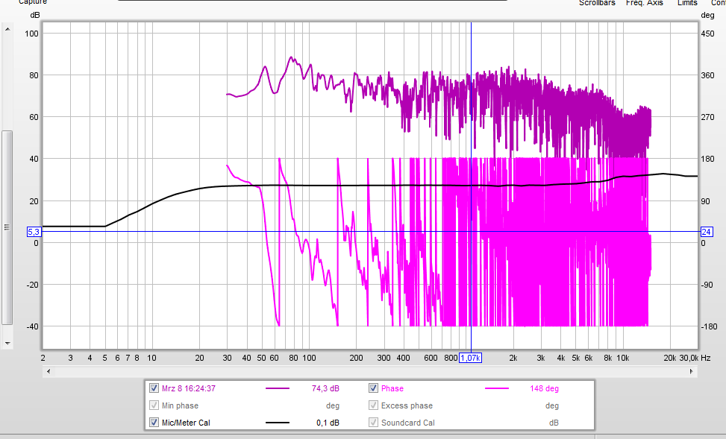Toggle the Min phase checkbox
This screenshot has height=439, width=726.
154,405
